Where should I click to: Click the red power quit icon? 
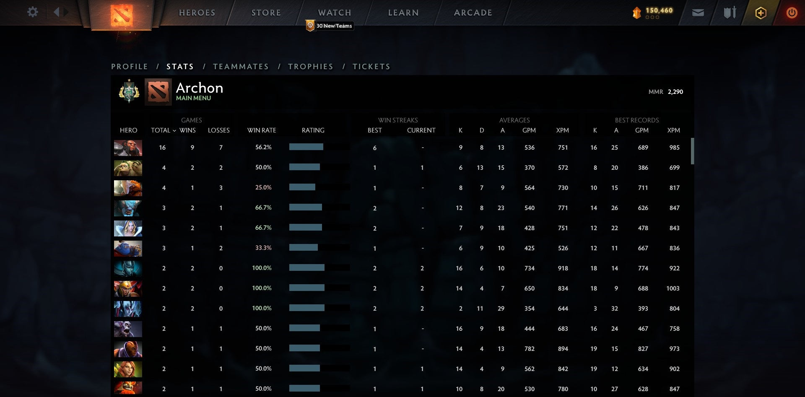coord(791,13)
